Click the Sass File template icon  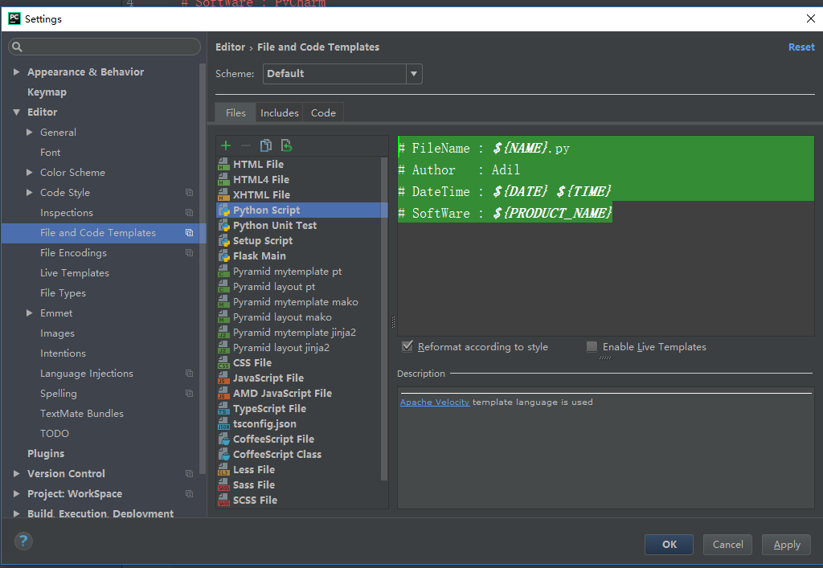tap(223, 484)
